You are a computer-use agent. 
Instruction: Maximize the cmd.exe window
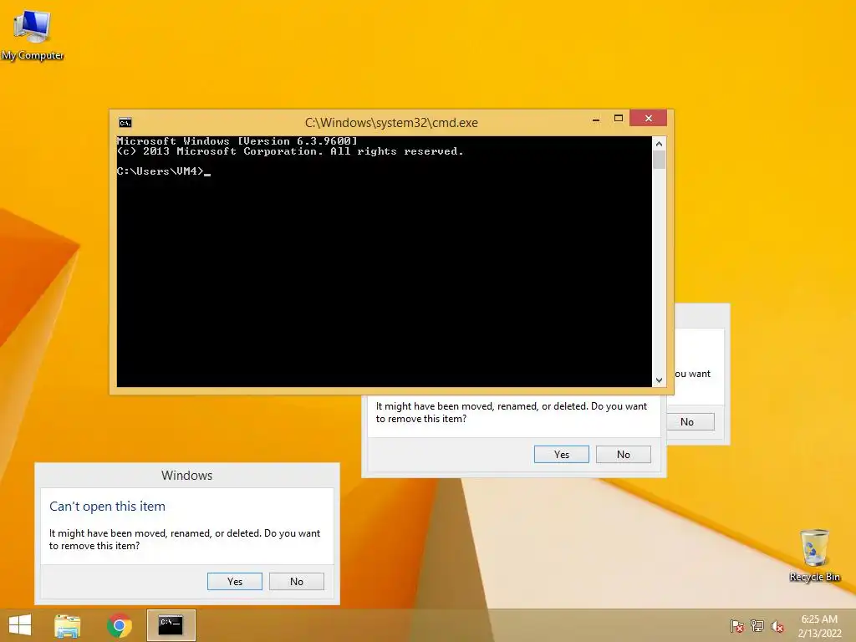pyautogui.click(x=619, y=119)
